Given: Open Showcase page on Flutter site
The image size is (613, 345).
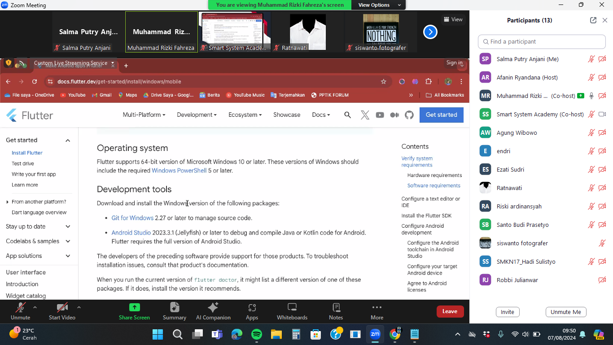Looking at the screenshot, I should tap(287, 115).
